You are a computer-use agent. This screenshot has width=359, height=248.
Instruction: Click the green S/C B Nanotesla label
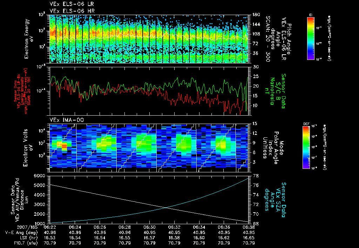(x=278, y=91)
